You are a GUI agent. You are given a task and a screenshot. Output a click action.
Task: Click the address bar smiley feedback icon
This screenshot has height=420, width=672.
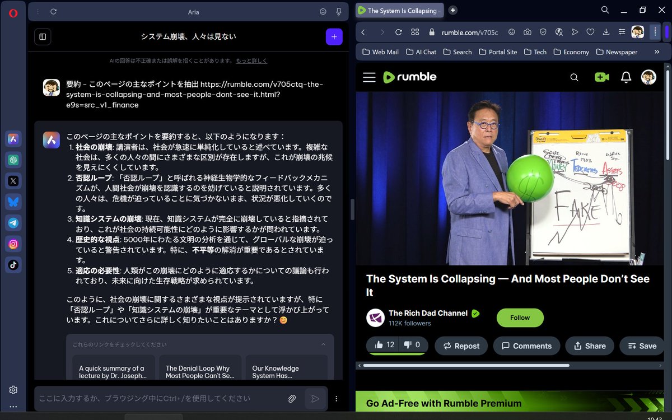pyautogui.click(x=512, y=32)
